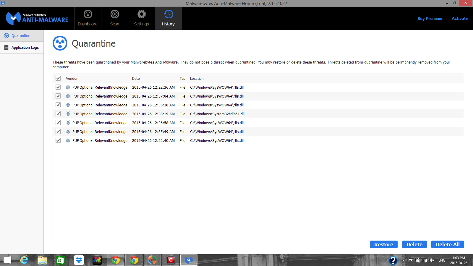Click the bug icon of the 12:37:04 AM threat
473x266 pixels.
68,96
